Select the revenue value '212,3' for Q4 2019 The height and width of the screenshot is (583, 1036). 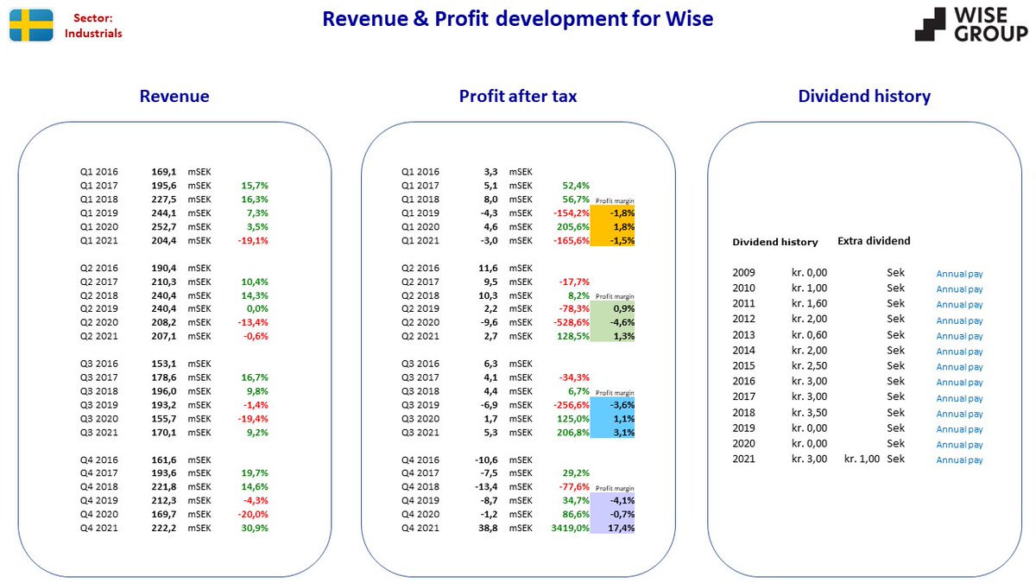165,502
